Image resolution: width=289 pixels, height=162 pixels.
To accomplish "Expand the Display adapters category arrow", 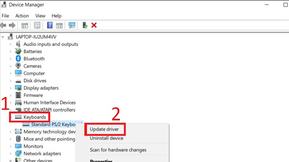I will [x=10, y=88].
